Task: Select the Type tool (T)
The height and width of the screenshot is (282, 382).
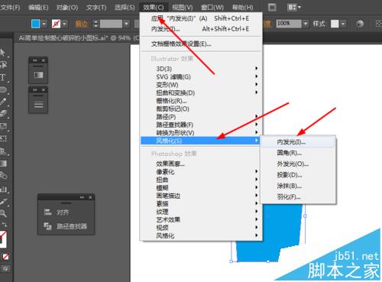Action: pos(3,77)
